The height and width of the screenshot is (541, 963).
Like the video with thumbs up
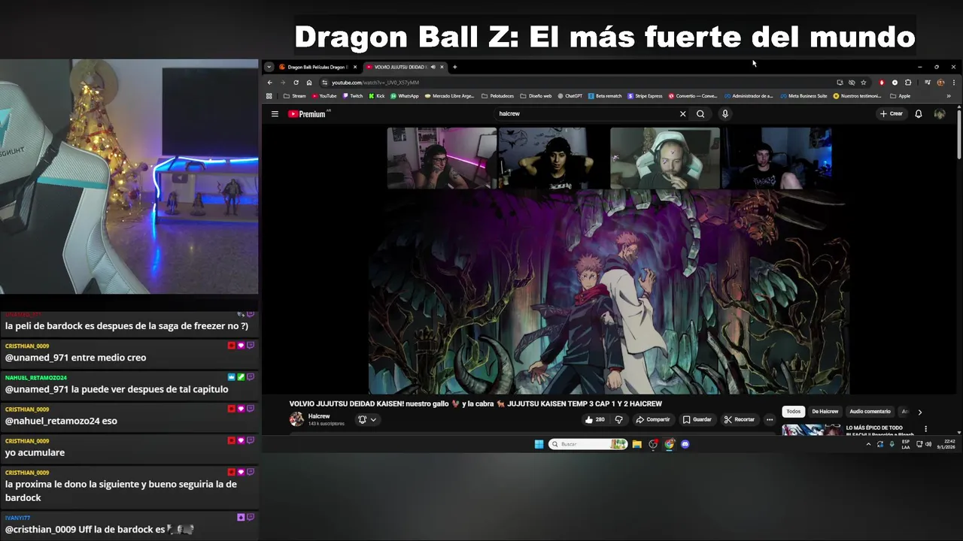coord(594,419)
